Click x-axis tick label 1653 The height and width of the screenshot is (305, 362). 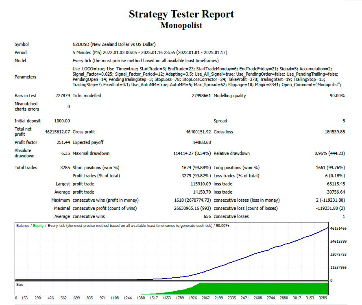(x=167, y=298)
